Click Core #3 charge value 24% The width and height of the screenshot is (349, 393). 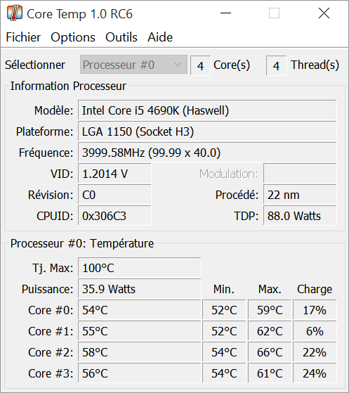point(315,373)
